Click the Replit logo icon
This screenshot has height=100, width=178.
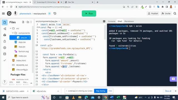9,14
